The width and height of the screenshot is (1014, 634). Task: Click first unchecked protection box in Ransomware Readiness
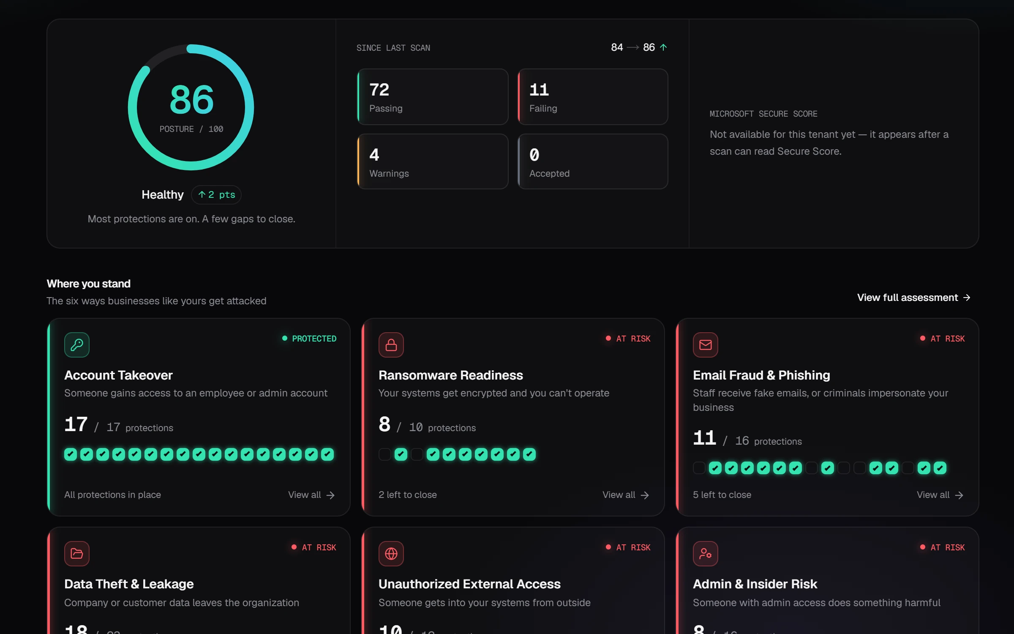point(384,454)
